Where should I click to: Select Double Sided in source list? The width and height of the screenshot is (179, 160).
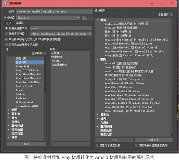(24, 86)
